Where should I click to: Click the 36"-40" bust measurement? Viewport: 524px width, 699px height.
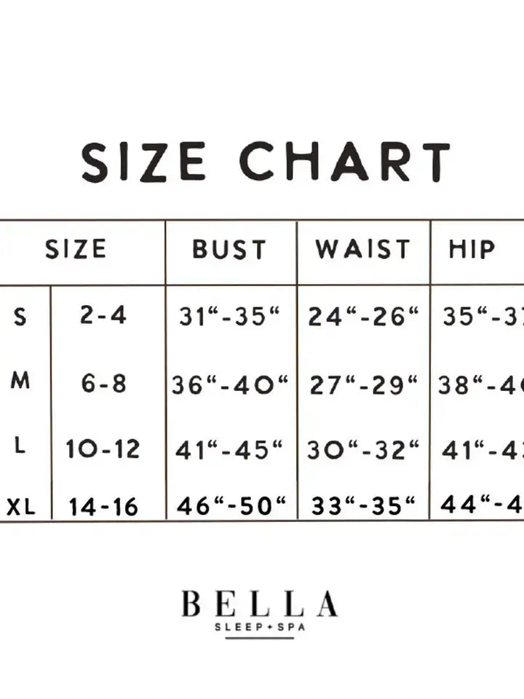[230, 385]
